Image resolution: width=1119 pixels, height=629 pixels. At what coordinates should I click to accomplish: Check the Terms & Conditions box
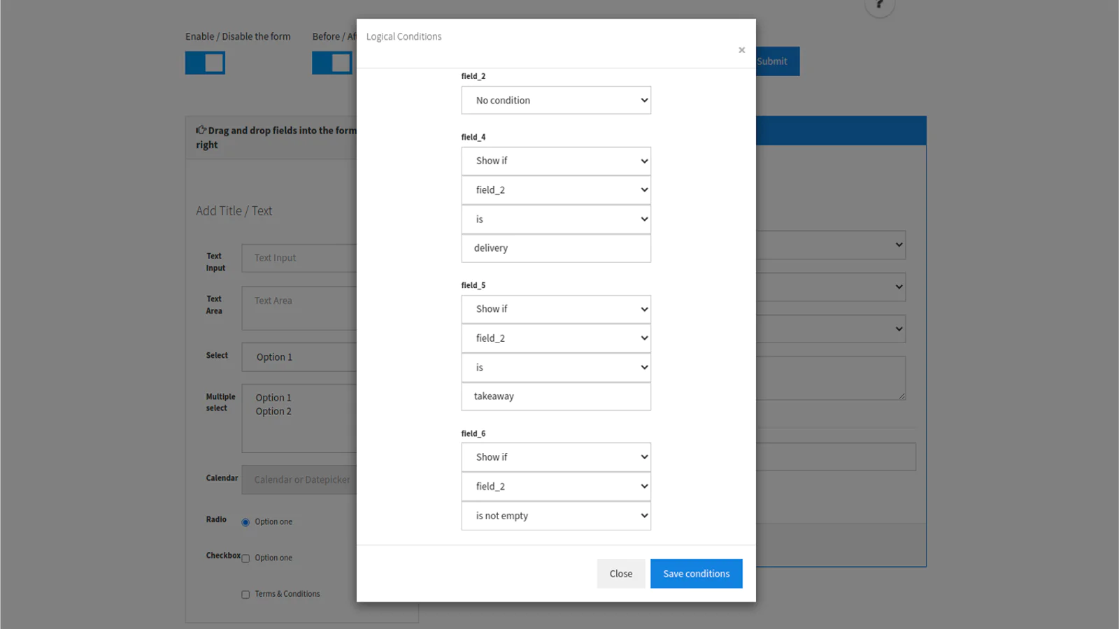245,595
